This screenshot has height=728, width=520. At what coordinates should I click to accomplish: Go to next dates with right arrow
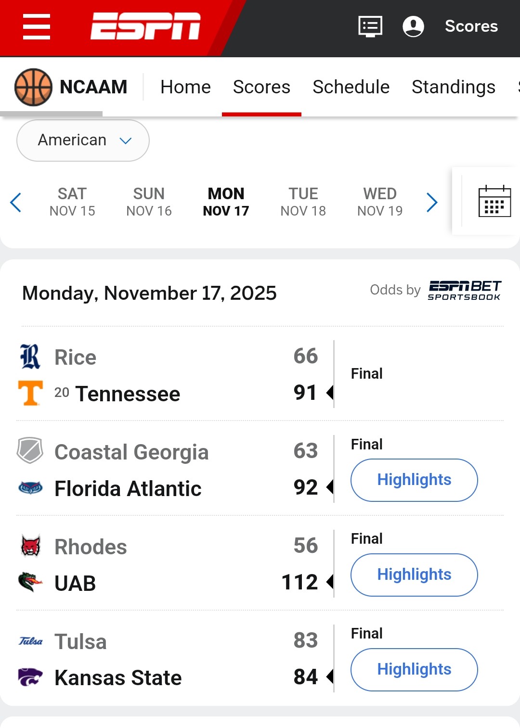[432, 202]
